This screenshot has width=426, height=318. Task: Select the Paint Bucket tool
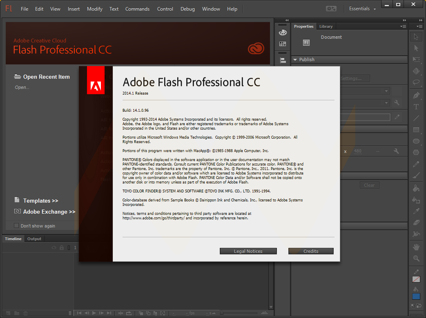416,188
